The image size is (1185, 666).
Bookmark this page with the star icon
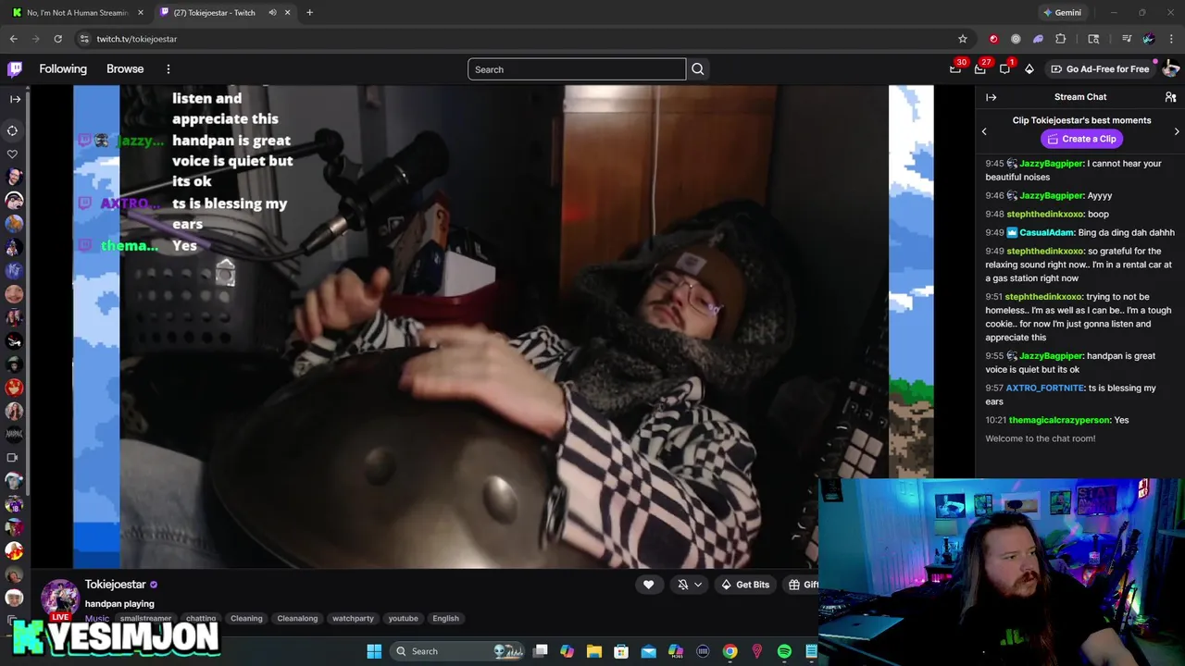(963, 39)
